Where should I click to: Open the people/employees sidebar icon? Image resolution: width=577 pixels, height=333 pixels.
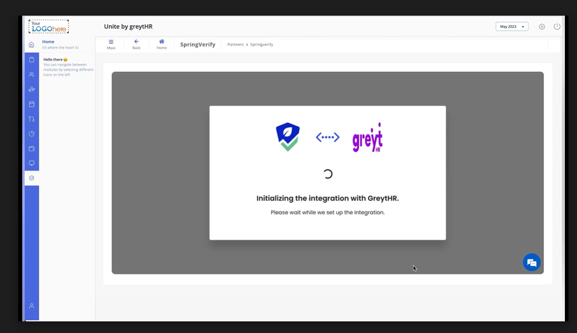(31, 74)
